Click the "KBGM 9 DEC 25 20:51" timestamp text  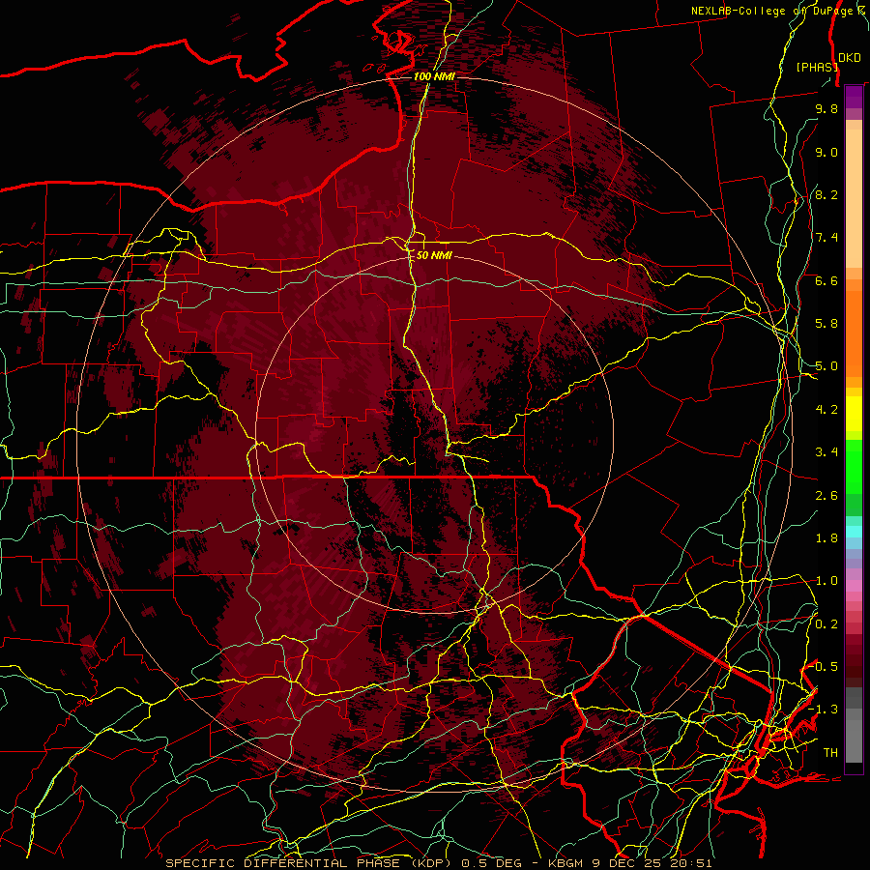[x=629, y=863]
